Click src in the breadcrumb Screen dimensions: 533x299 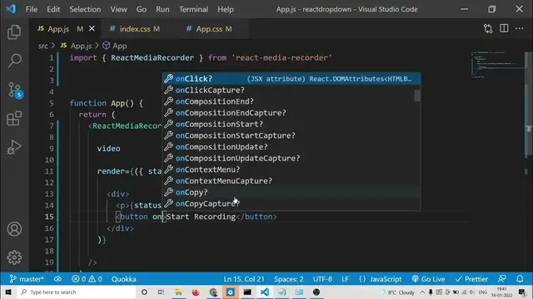point(43,46)
